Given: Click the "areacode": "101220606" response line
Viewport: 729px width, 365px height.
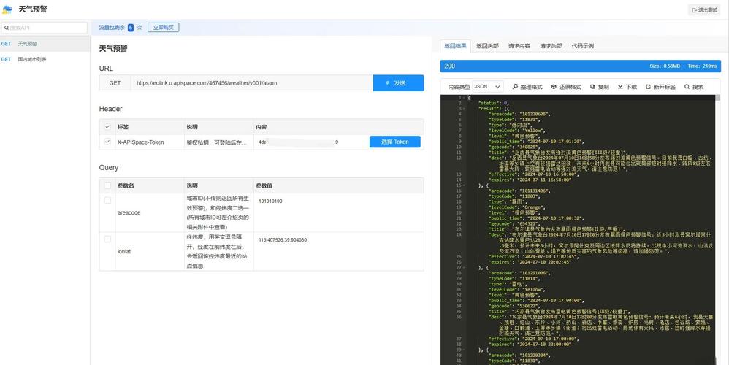Looking at the screenshot, I should click(x=519, y=114).
